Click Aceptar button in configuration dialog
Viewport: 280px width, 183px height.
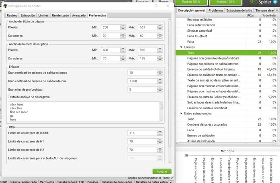pos(162,172)
